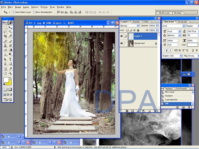This screenshot has height=149, width=199.
Task: Select the Eraser tool
Action: (x=5, y=50)
